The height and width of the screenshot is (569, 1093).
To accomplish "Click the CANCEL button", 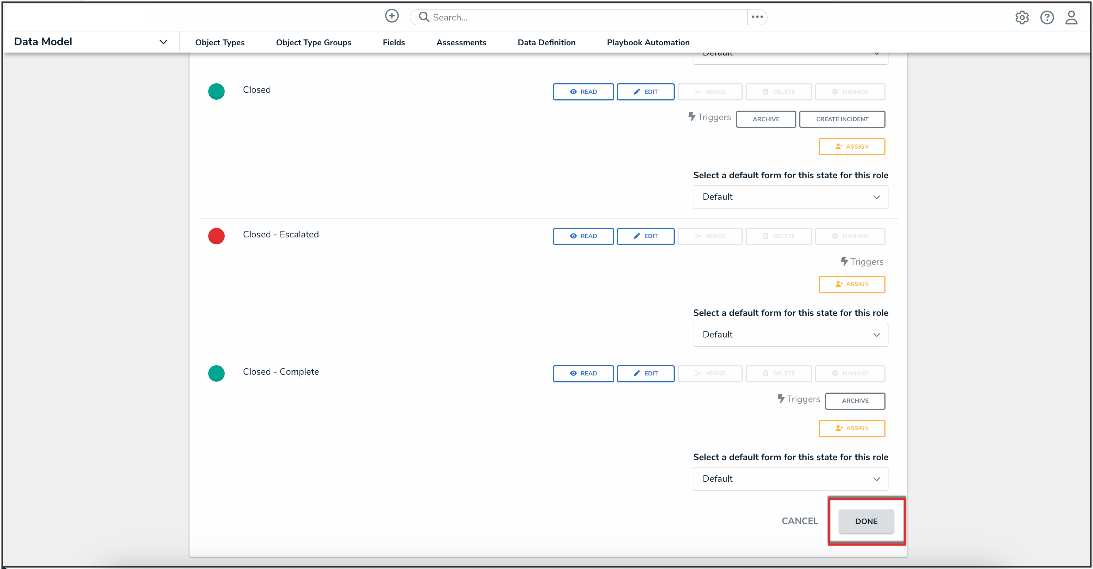I will (799, 521).
